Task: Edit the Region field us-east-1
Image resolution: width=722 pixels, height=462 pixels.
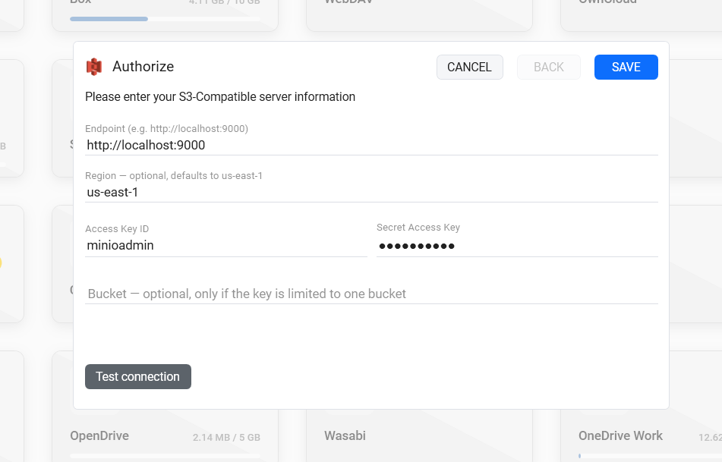Action: tap(371, 193)
